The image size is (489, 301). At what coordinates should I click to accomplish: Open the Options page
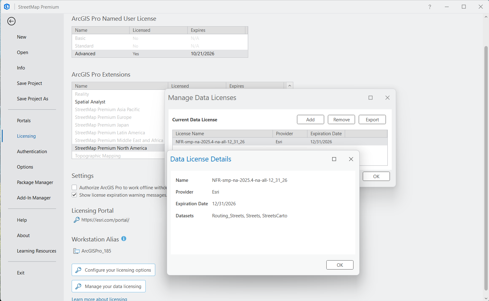[x=25, y=167]
